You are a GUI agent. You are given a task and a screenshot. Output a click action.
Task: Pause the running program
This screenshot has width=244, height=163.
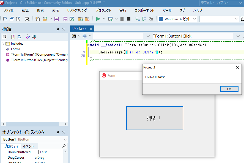tap(122, 19)
